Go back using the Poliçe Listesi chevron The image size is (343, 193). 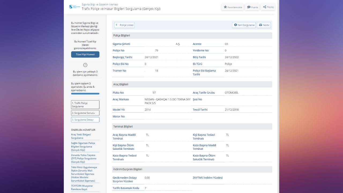point(117,25)
